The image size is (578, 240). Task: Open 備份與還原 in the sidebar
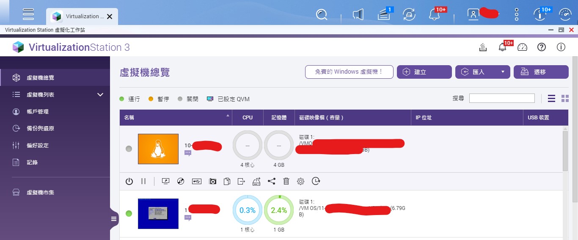pos(40,128)
